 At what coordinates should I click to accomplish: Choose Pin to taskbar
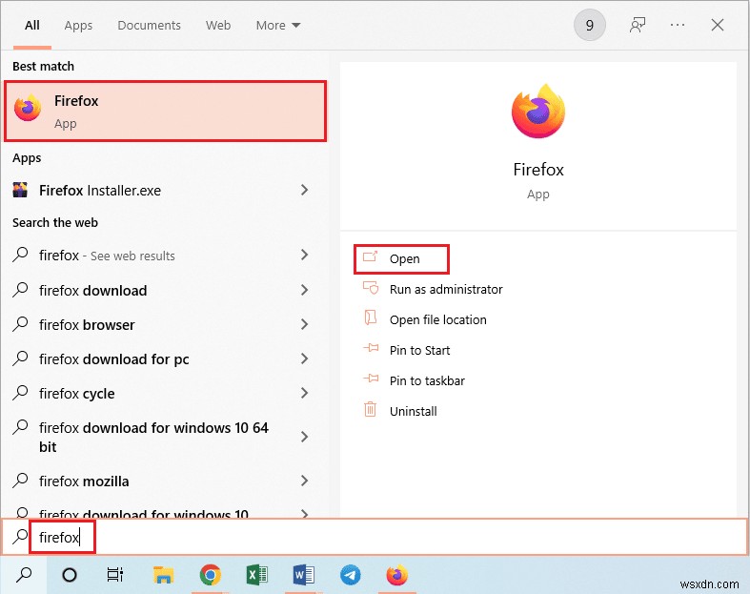427,381
